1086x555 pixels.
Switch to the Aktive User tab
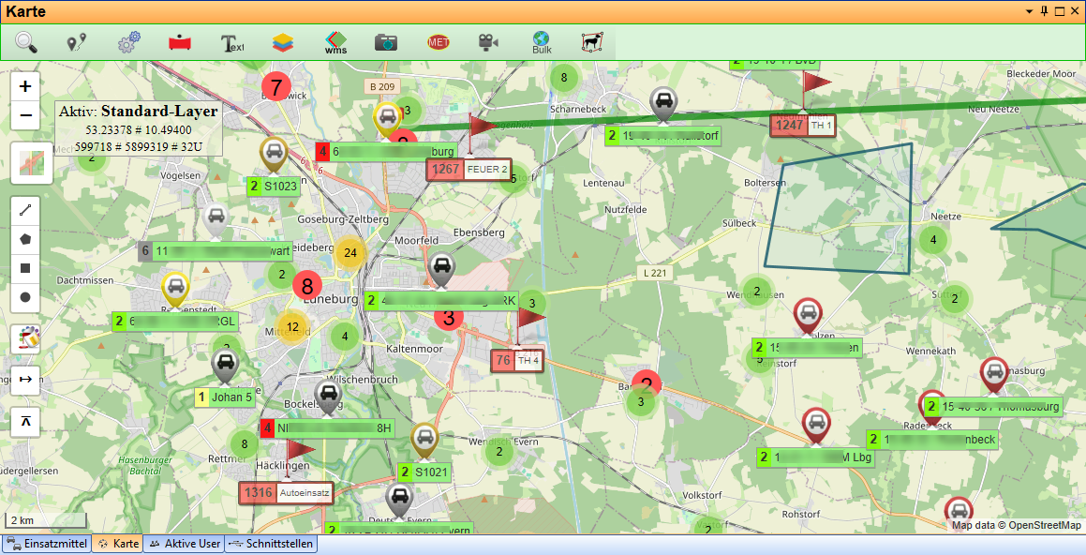pyautogui.click(x=185, y=544)
